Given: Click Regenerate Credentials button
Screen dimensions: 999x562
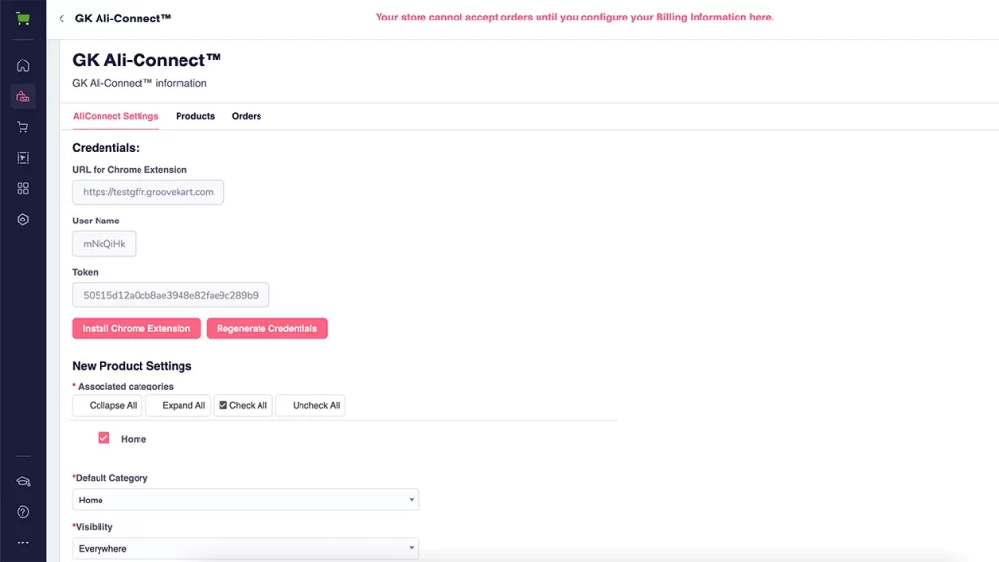Looking at the screenshot, I should pyautogui.click(x=267, y=328).
